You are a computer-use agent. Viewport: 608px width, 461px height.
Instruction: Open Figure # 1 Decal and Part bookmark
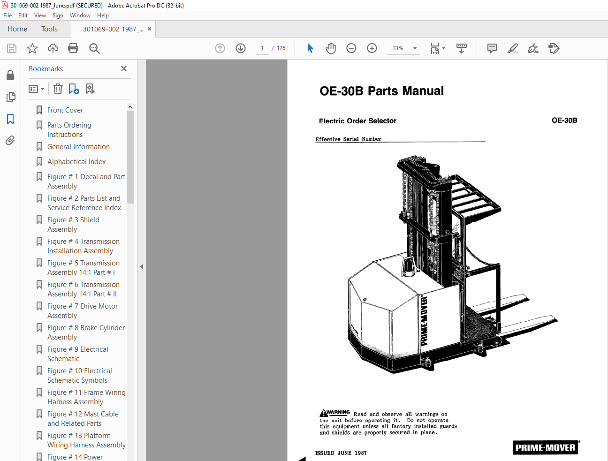click(x=86, y=181)
